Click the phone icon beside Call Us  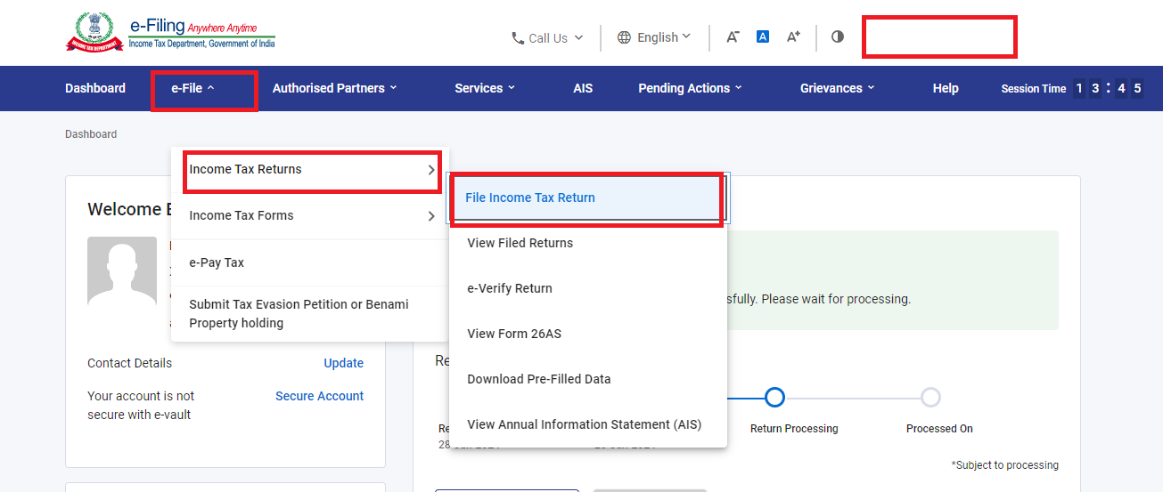click(x=518, y=37)
